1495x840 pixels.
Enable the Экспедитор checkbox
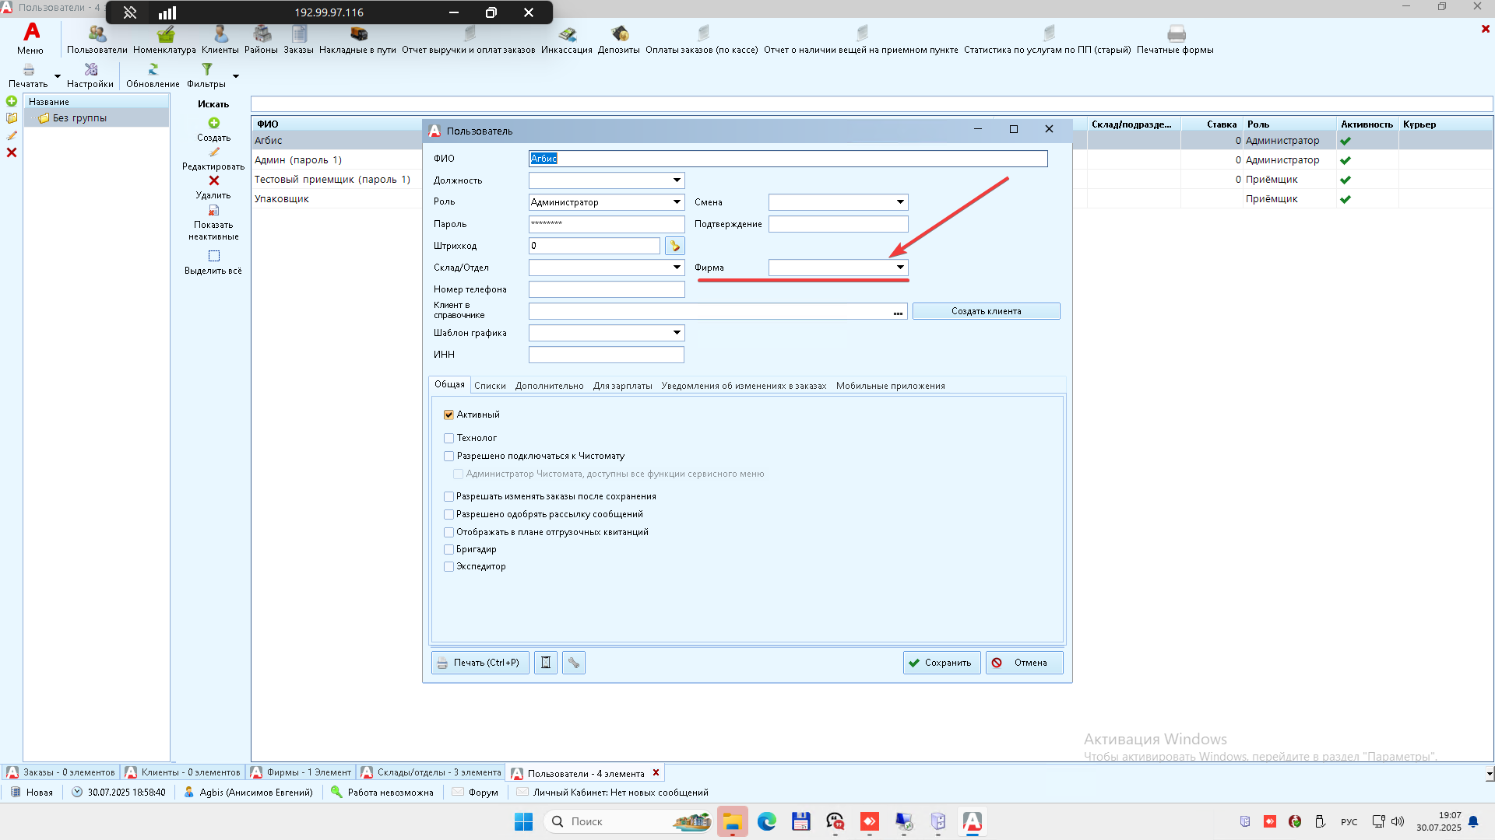click(x=448, y=567)
